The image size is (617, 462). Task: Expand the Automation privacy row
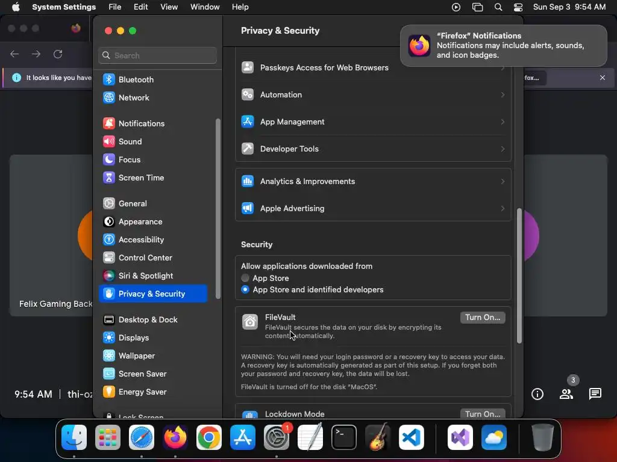pyautogui.click(x=373, y=94)
